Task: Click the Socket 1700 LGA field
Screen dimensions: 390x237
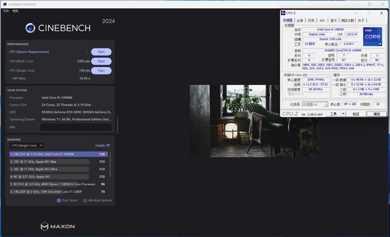Action: pos(331,39)
